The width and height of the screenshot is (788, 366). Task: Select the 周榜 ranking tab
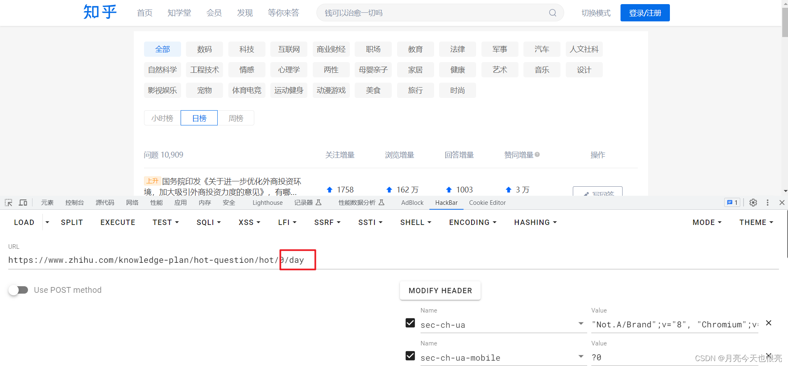tap(236, 118)
